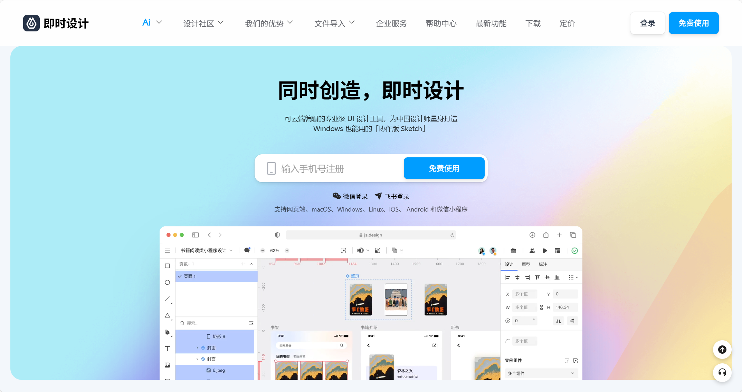Click the green check sync status icon
Viewport: 742px width, 392px height.
click(575, 251)
